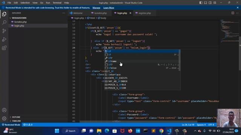Screen dimensions: 241x135
Task: Open errors and warnings status item
Action: [x=28, y=125]
